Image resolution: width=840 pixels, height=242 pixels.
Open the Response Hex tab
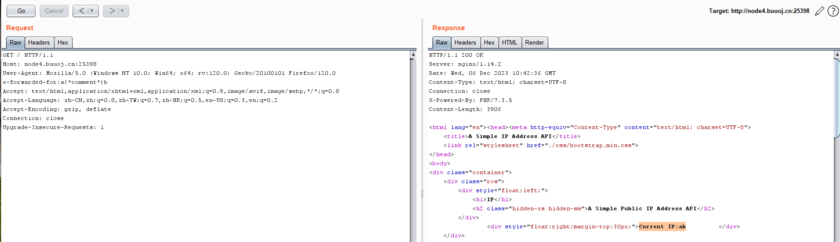(x=489, y=42)
